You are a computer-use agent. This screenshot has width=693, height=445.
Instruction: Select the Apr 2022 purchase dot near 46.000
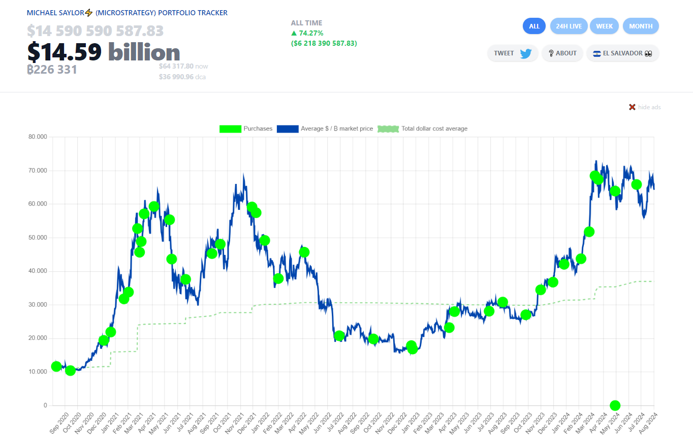pyautogui.click(x=304, y=252)
